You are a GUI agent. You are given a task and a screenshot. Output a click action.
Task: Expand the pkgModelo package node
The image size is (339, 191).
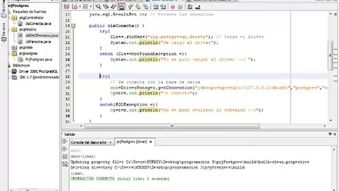click(x=10, y=30)
